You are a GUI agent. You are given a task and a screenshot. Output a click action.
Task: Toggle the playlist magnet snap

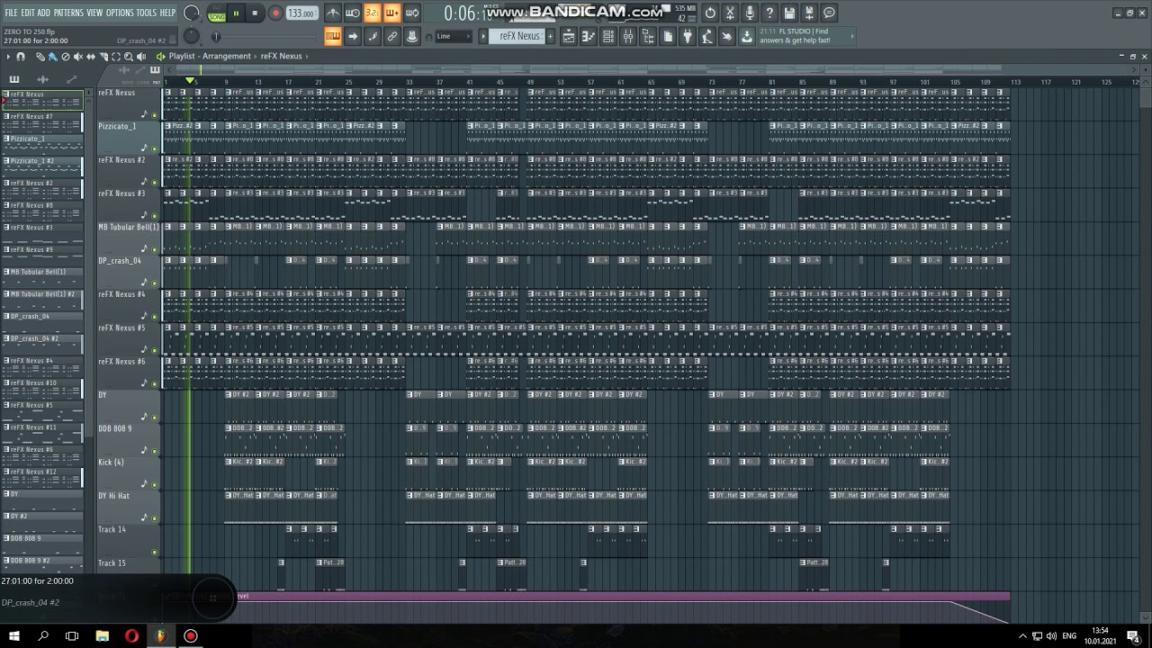pyautogui.click(x=21, y=57)
